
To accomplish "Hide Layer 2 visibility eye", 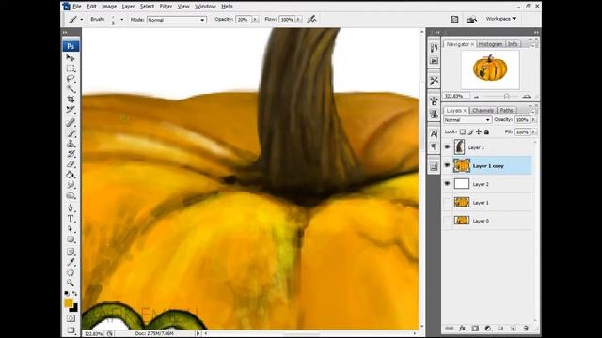I will pyautogui.click(x=447, y=184).
